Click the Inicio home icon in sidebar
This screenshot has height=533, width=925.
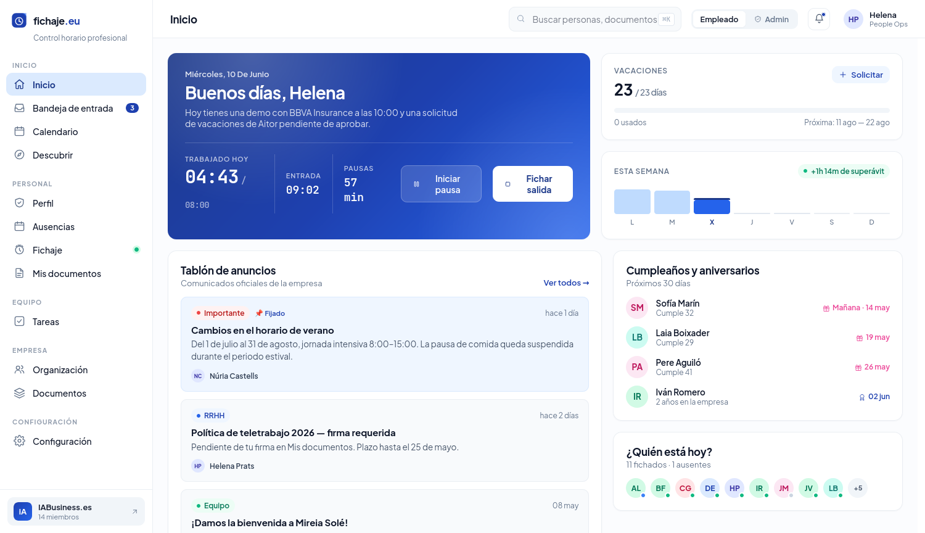coord(20,85)
